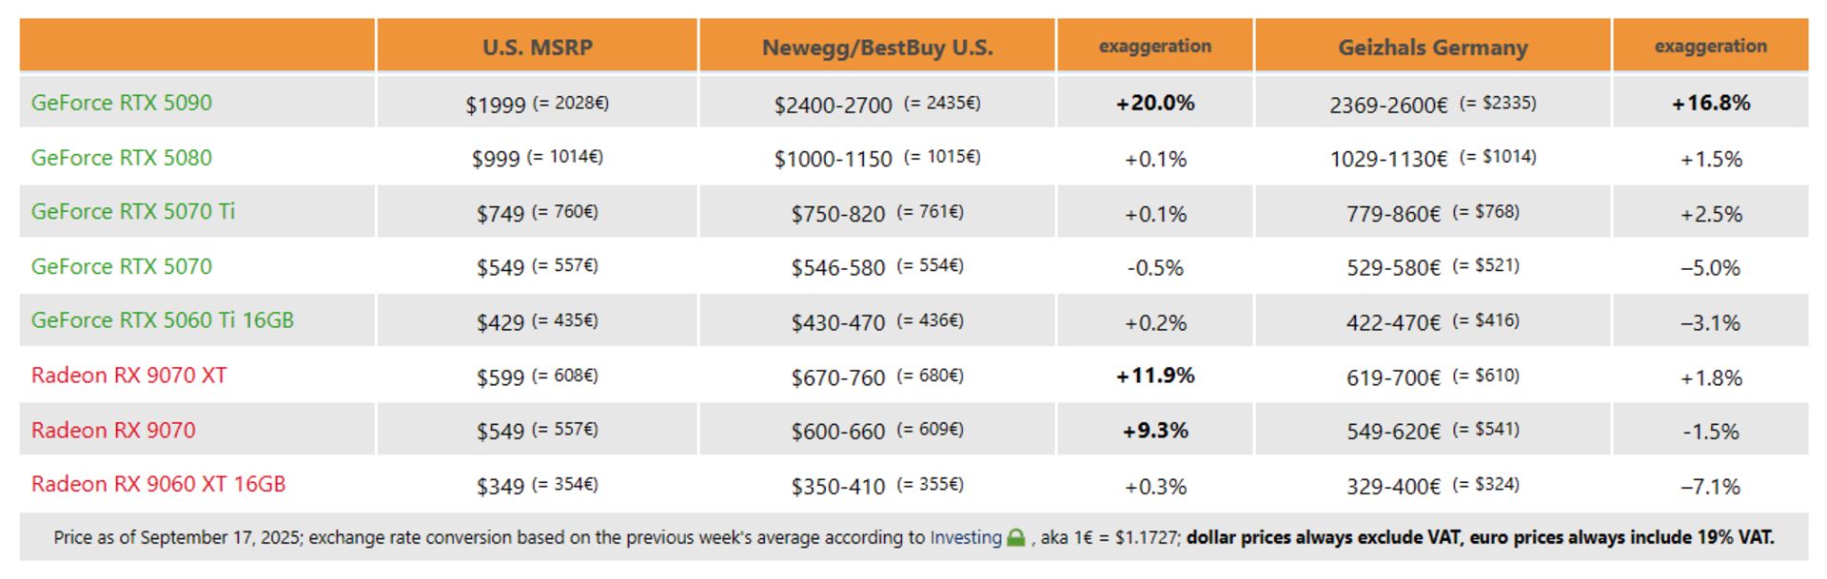Click the first exaggeration column header
Image resolution: width=1827 pixels, height=579 pixels.
(1155, 46)
